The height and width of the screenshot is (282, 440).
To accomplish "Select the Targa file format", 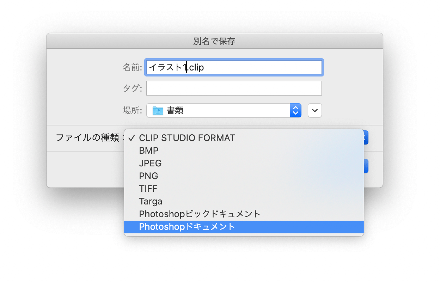I will 151,201.
